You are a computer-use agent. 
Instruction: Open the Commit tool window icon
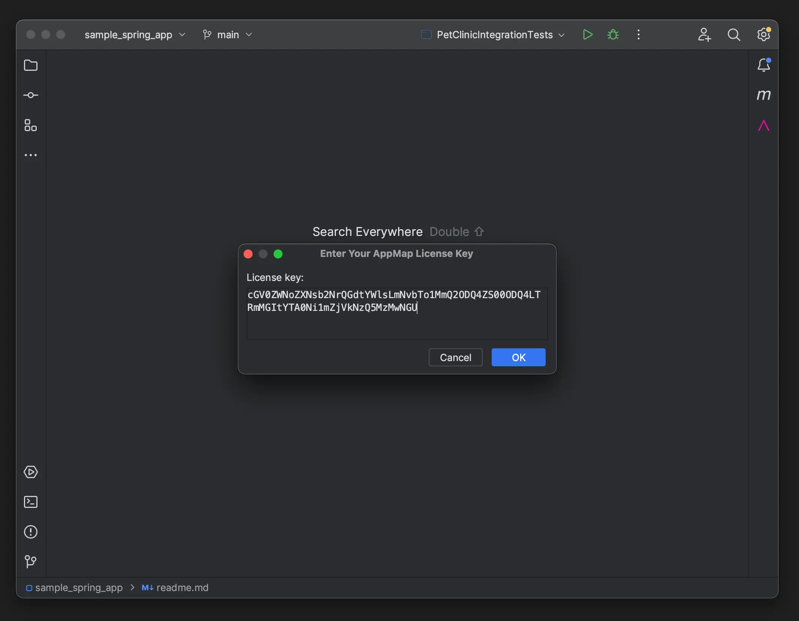31,96
